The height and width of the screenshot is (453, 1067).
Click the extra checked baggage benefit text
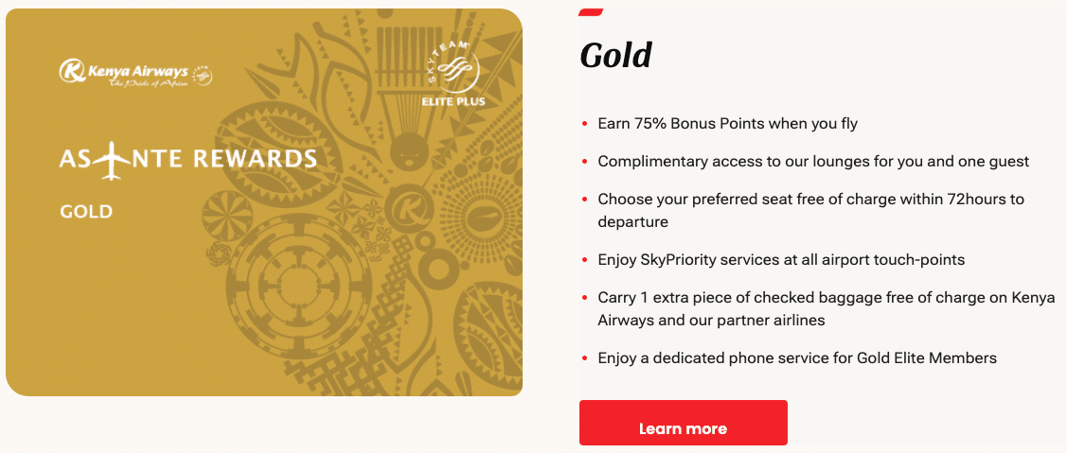(827, 308)
